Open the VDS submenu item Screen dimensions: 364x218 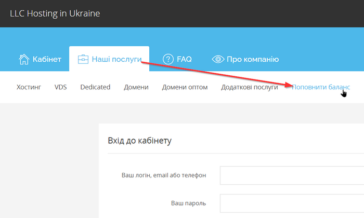pos(61,87)
